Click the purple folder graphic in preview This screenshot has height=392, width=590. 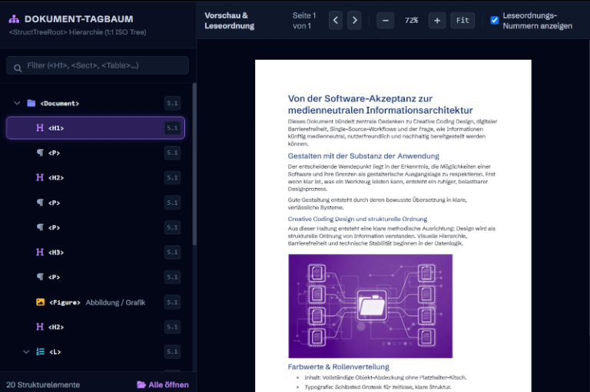(x=371, y=305)
